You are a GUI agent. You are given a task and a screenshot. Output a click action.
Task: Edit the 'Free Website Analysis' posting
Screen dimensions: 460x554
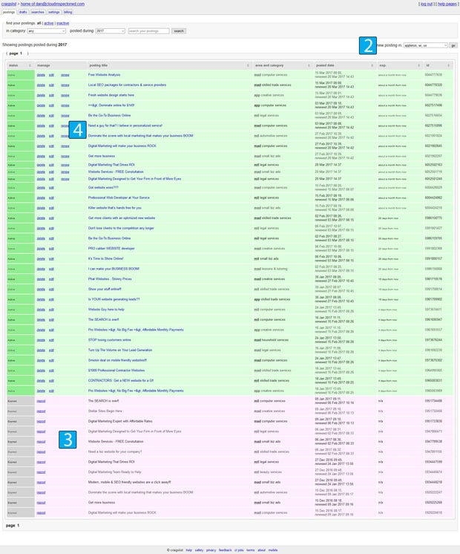(51, 75)
